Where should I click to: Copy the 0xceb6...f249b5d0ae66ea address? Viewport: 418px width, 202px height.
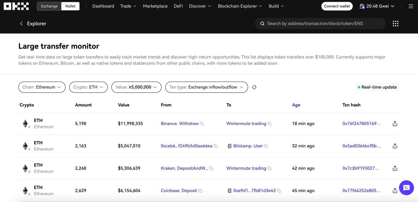[216, 146]
